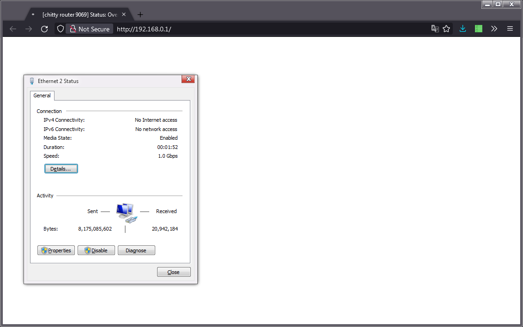Screen dimensions: 523x327
Task: Click the Media State 'Enabled' value
Action: (x=169, y=138)
